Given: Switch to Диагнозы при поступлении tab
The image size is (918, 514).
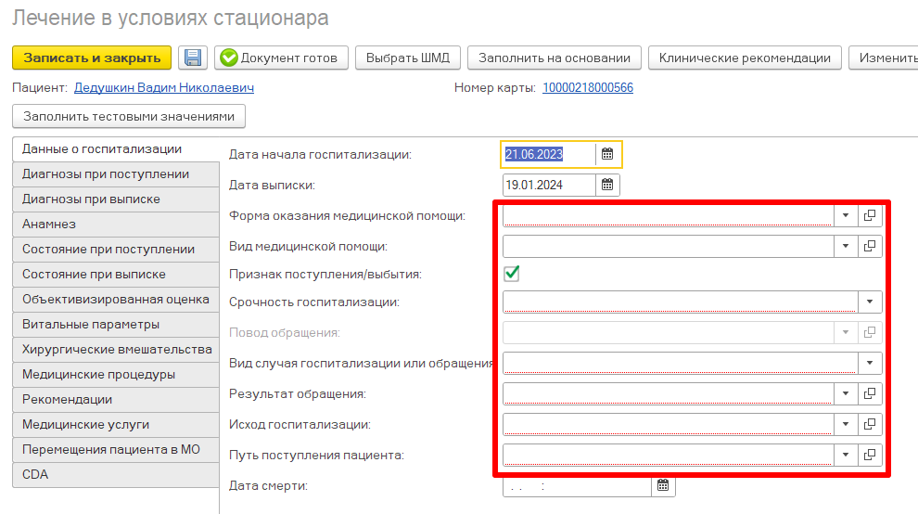Looking at the screenshot, I should 106,174.
